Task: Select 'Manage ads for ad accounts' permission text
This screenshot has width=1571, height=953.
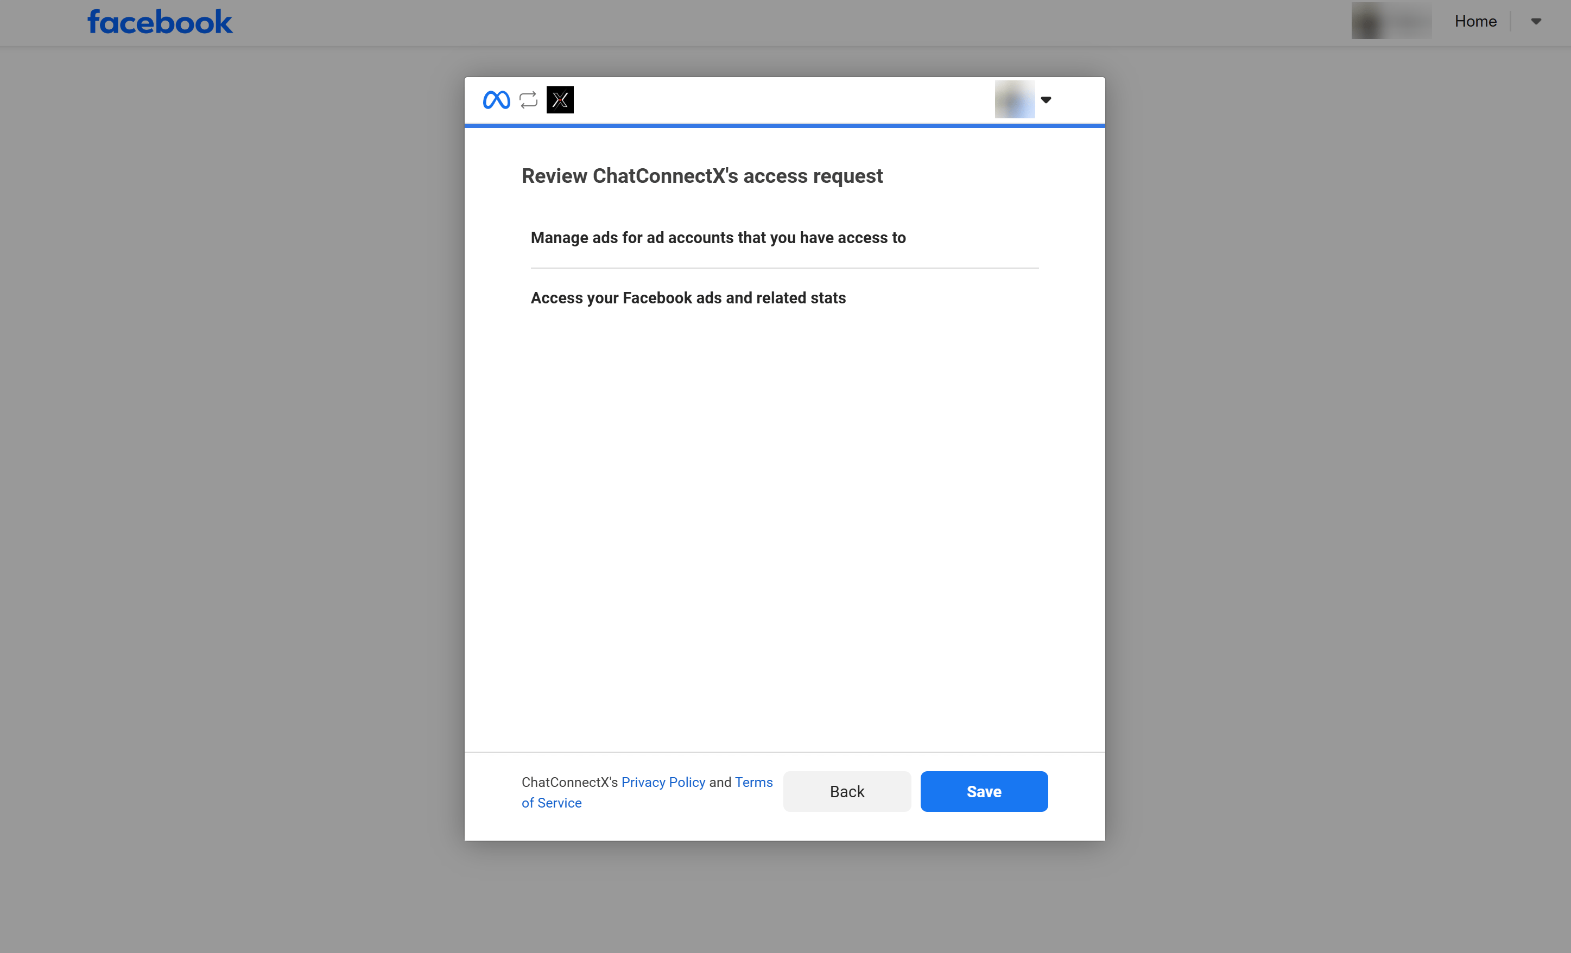Action: 718,238
